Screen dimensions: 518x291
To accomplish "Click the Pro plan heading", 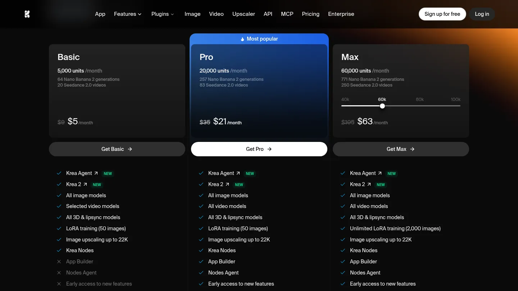I will coord(206,57).
